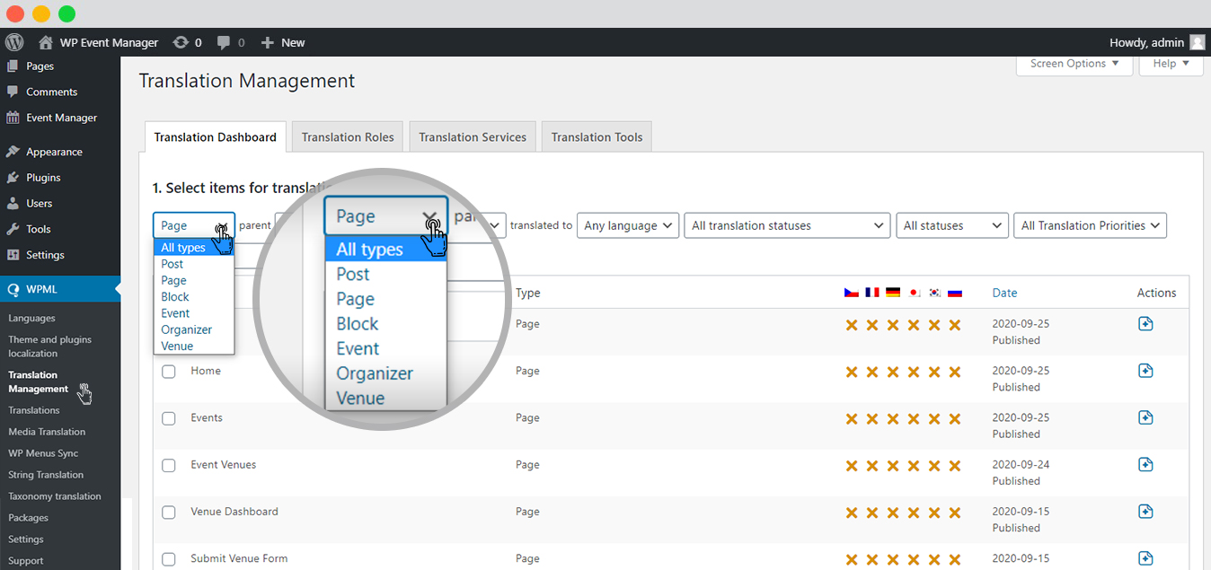This screenshot has width=1211, height=570.
Task: Expand the Help panel
Action: point(1171,64)
